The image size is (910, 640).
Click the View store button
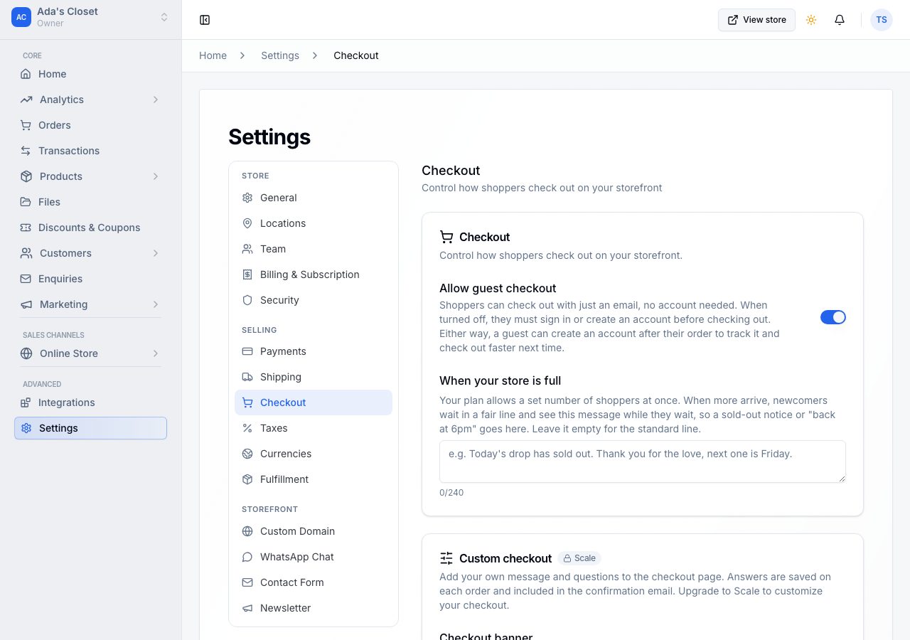pos(756,20)
